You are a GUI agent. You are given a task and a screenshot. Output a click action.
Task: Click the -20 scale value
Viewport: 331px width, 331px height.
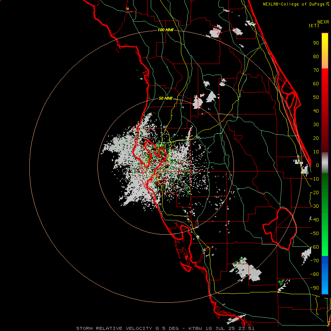314,193
